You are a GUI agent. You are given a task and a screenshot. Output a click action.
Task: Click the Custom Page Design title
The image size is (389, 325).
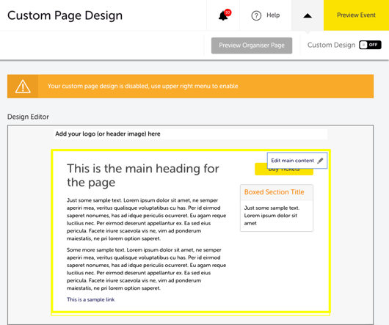point(65,15)
